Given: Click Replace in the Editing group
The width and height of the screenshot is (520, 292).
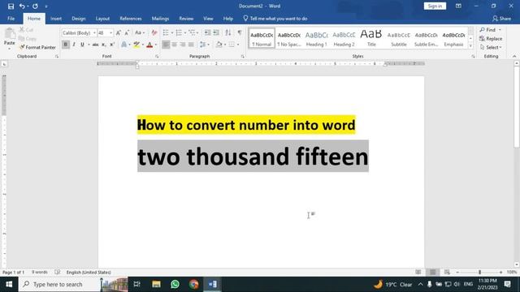Looking at the screenshot, I should 491,39.
